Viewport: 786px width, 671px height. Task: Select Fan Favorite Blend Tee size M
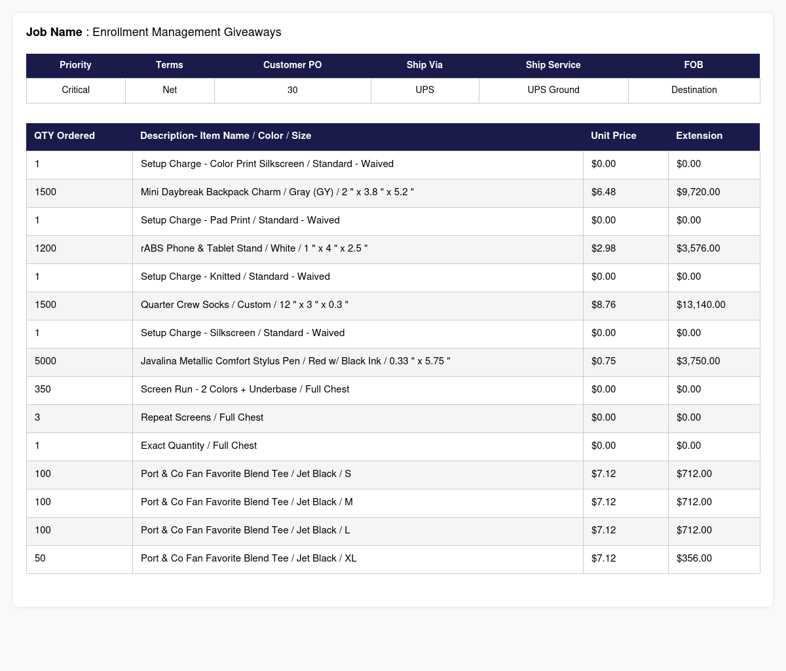tap(247, 503)
